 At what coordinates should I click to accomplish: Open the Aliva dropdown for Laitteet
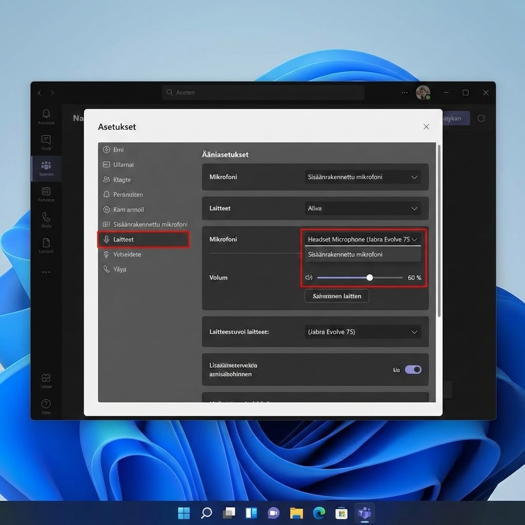(363, 209)
